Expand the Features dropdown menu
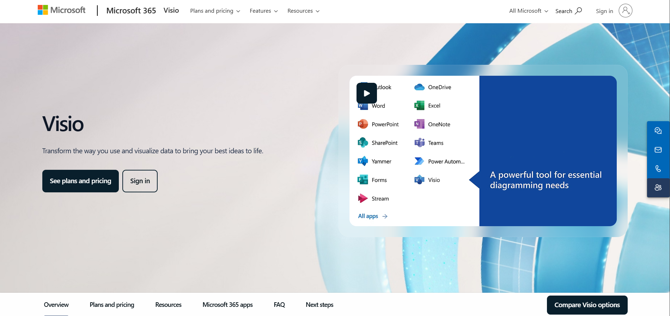This screenshot has width=670, height=316. (264, 11)
